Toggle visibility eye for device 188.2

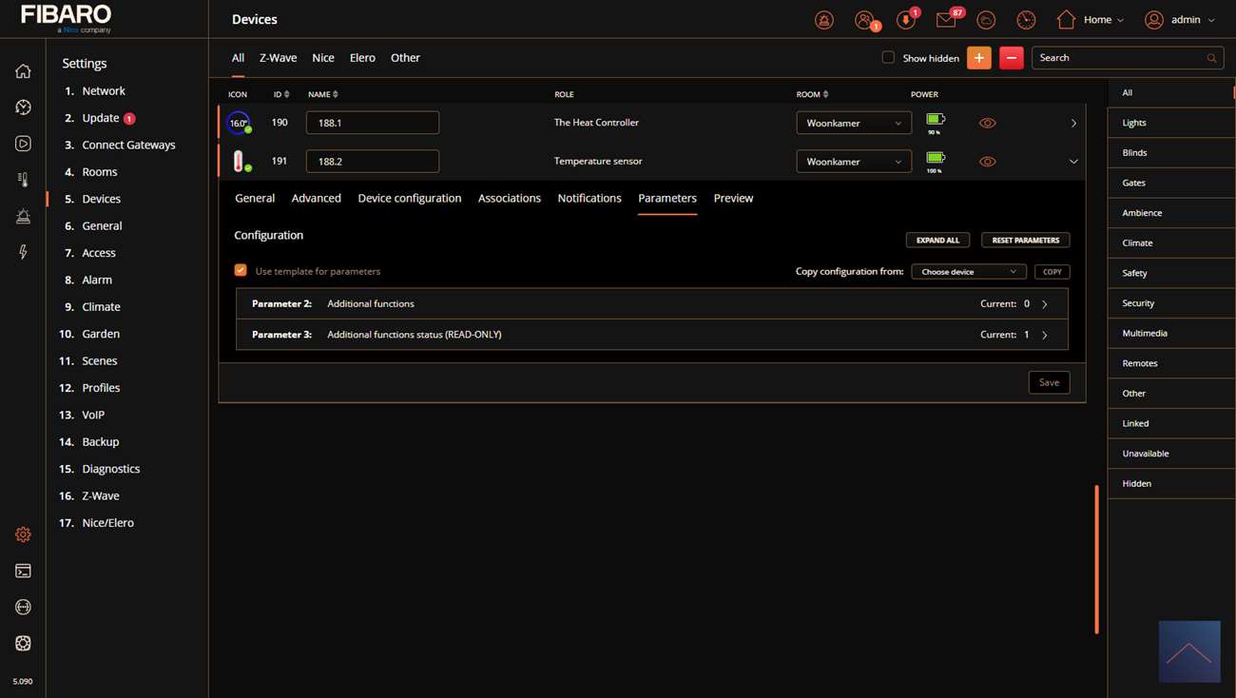pos(988,162)
